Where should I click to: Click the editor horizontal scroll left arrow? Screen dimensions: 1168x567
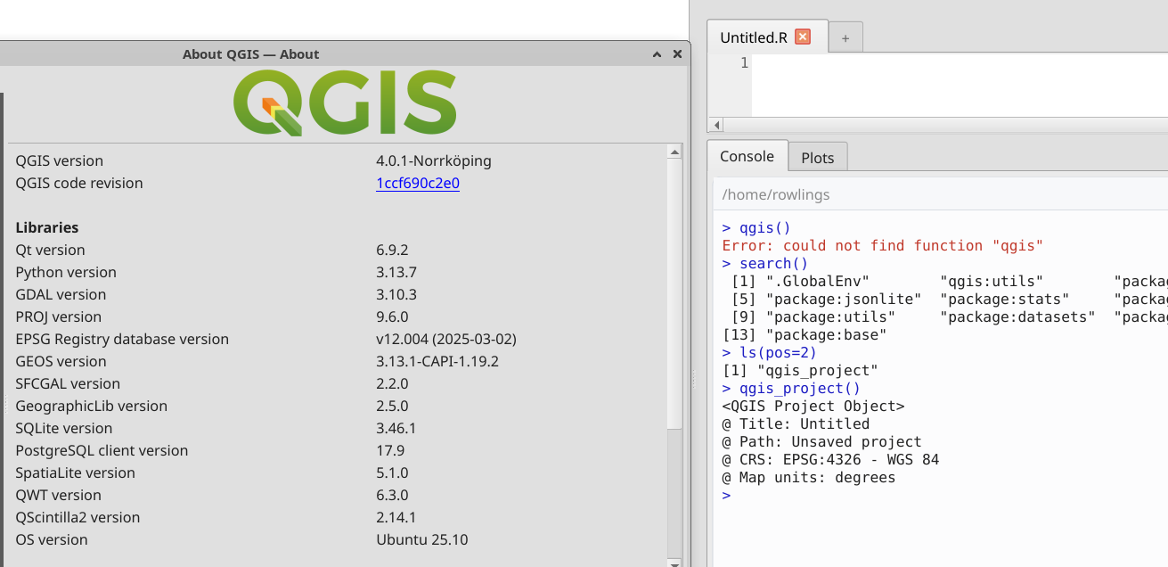[x=716, y=125]
